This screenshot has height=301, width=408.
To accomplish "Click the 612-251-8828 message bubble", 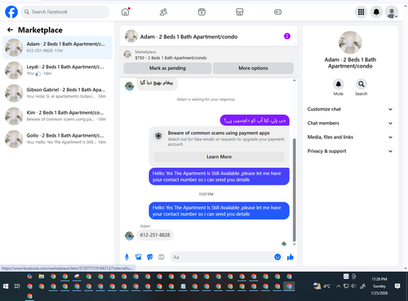I will (x=155, y=235).
